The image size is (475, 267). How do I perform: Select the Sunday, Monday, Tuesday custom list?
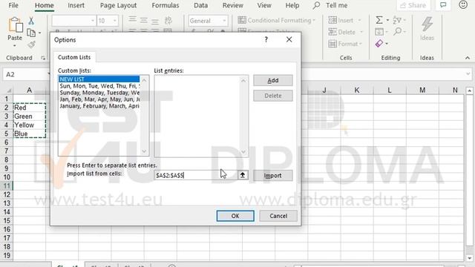pos(99,93)
